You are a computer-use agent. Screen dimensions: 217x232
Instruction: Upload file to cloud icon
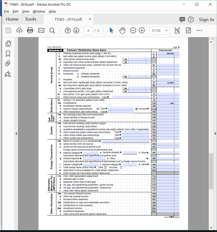[19, 30]
